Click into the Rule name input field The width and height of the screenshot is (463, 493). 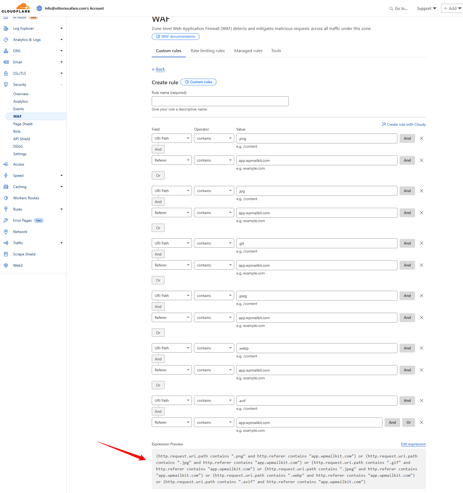pos(220,101)
